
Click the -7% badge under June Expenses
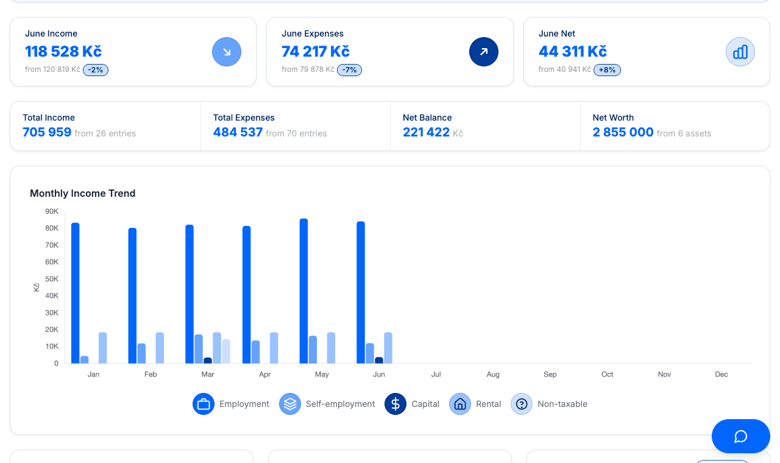(349, 70)
